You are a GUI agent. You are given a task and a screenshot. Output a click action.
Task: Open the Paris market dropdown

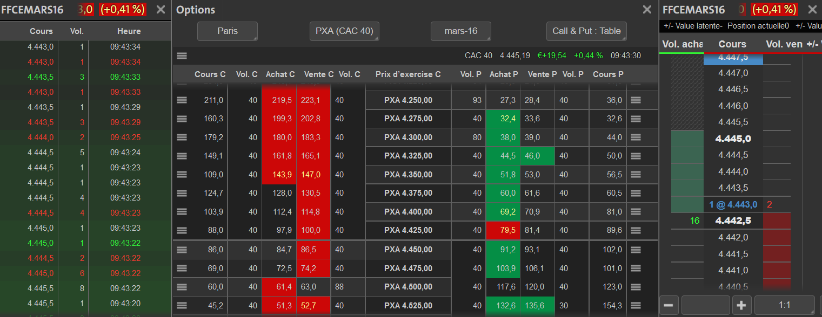point(228,31)
